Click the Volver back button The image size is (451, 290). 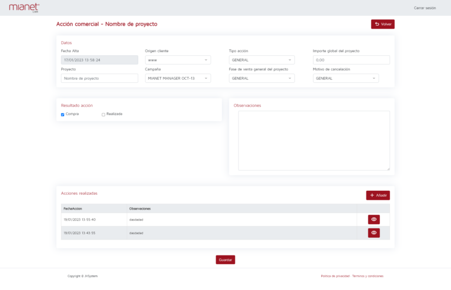pos(382,24)
